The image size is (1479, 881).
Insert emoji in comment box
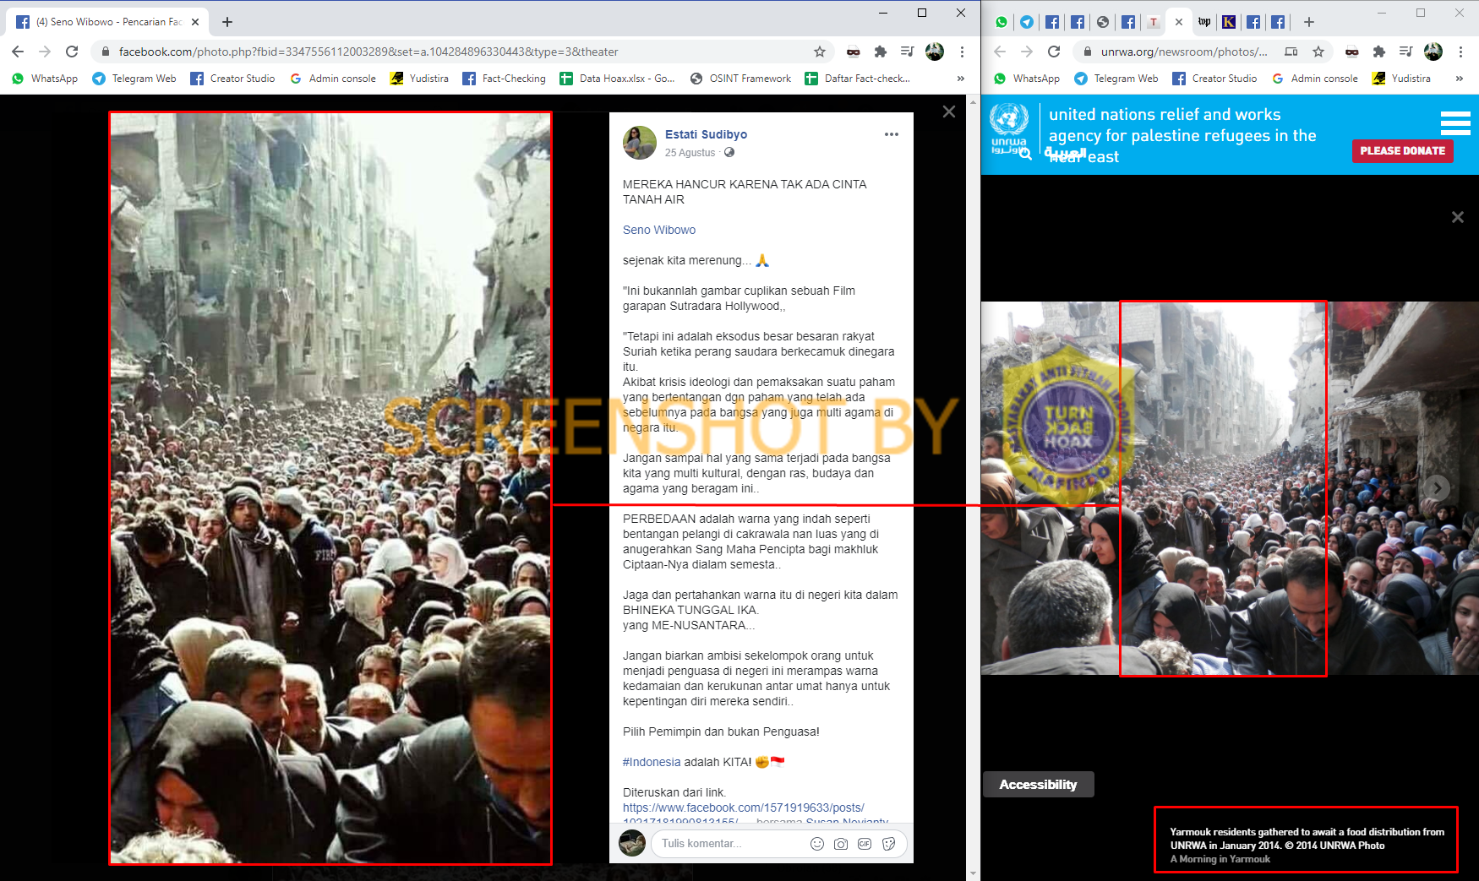pyautogui.click(x=817, y=843)
